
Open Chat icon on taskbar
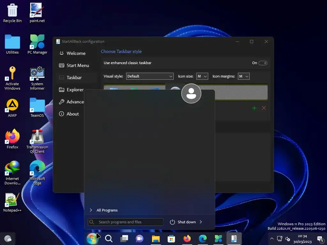click(140, 238)
